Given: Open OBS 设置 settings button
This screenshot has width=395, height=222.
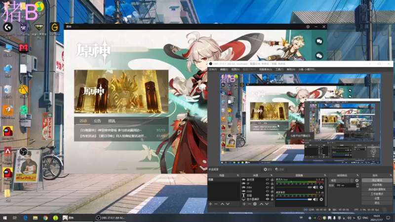Looking at the screenshot, I should [377, 198].
